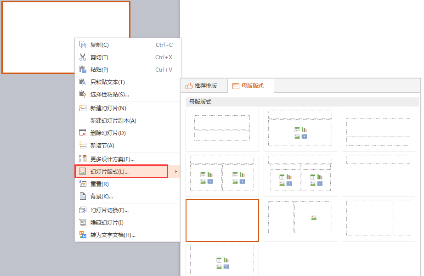Image resolution: width=424 pixels, height=276 pixels.
Task: Click the Convert to text document icon
Action: coord(83,235)
